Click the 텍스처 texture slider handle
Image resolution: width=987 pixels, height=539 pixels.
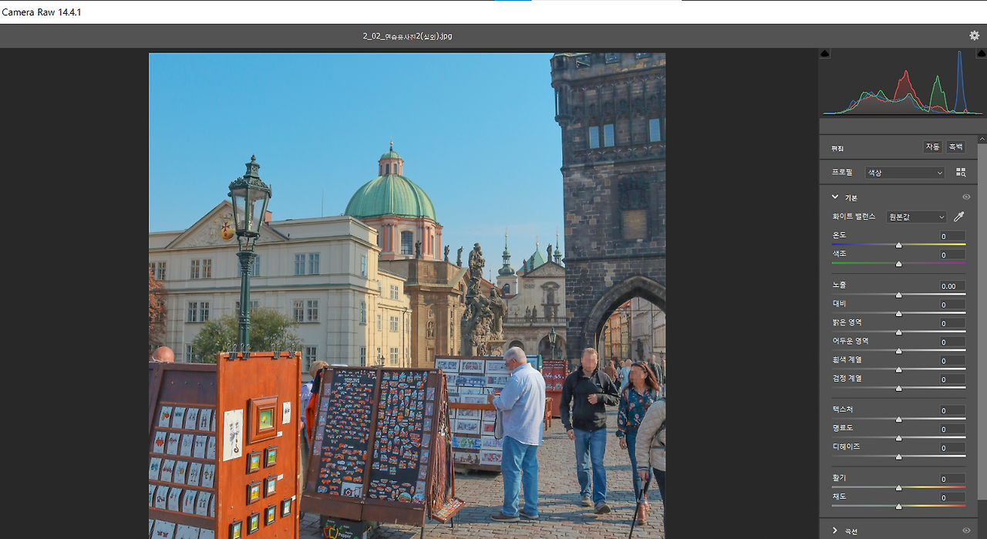point(898,420)
